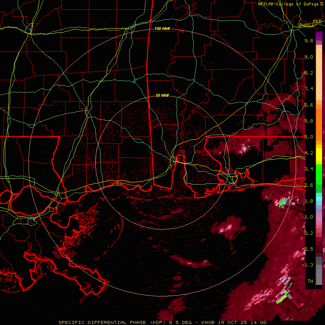Click the 50 NMI range ring label
The image size is (325, 325).
162,95
